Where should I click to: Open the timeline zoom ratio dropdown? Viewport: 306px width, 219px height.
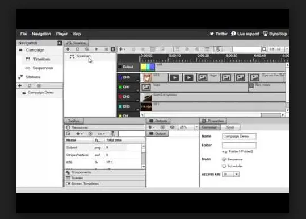[287, 49]
